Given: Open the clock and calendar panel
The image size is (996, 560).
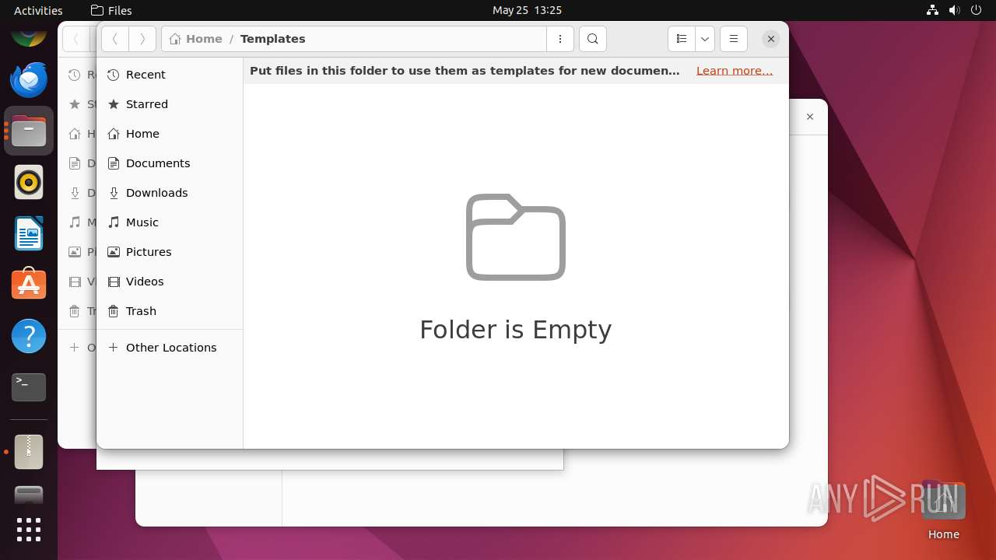Looking at the screenshot, I should click(x=527, y=10).
